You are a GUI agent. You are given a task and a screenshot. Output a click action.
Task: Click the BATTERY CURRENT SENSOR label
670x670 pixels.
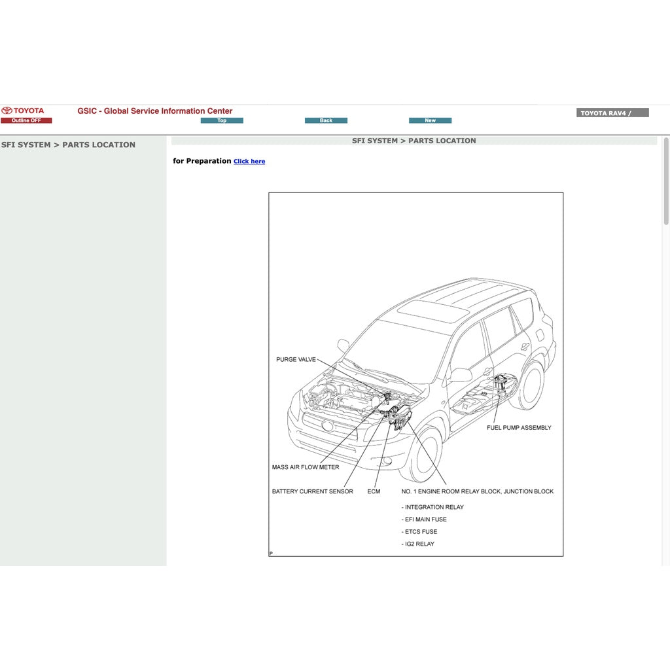point(311,491)
